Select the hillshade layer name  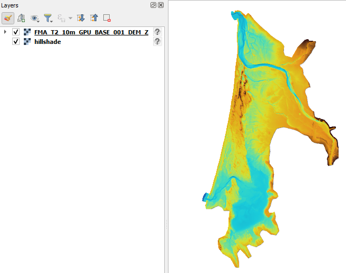(x=47, y=41)
